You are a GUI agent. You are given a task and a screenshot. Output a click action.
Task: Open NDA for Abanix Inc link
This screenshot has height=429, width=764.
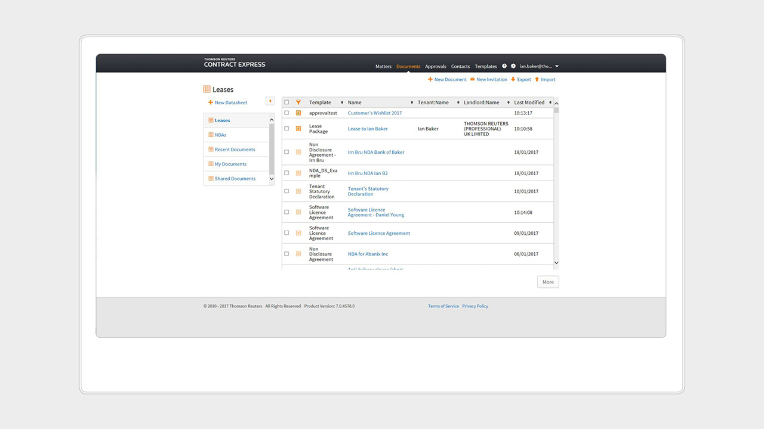click(368, 254)
